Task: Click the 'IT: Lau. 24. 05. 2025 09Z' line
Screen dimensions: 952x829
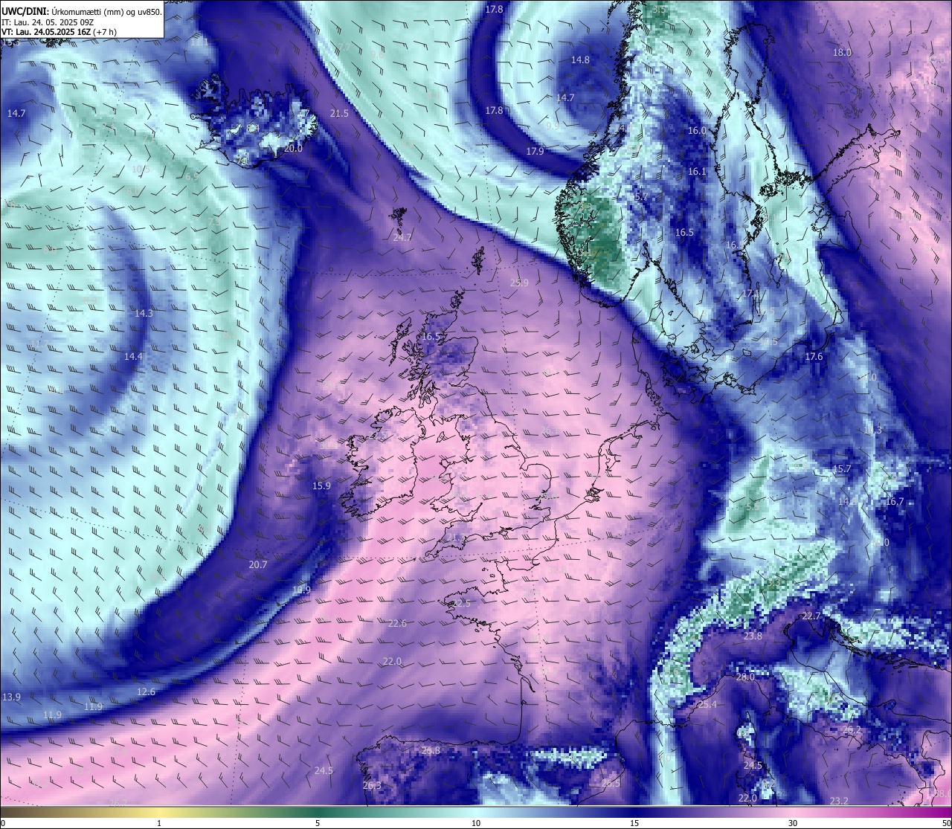Action: (48, 22)
